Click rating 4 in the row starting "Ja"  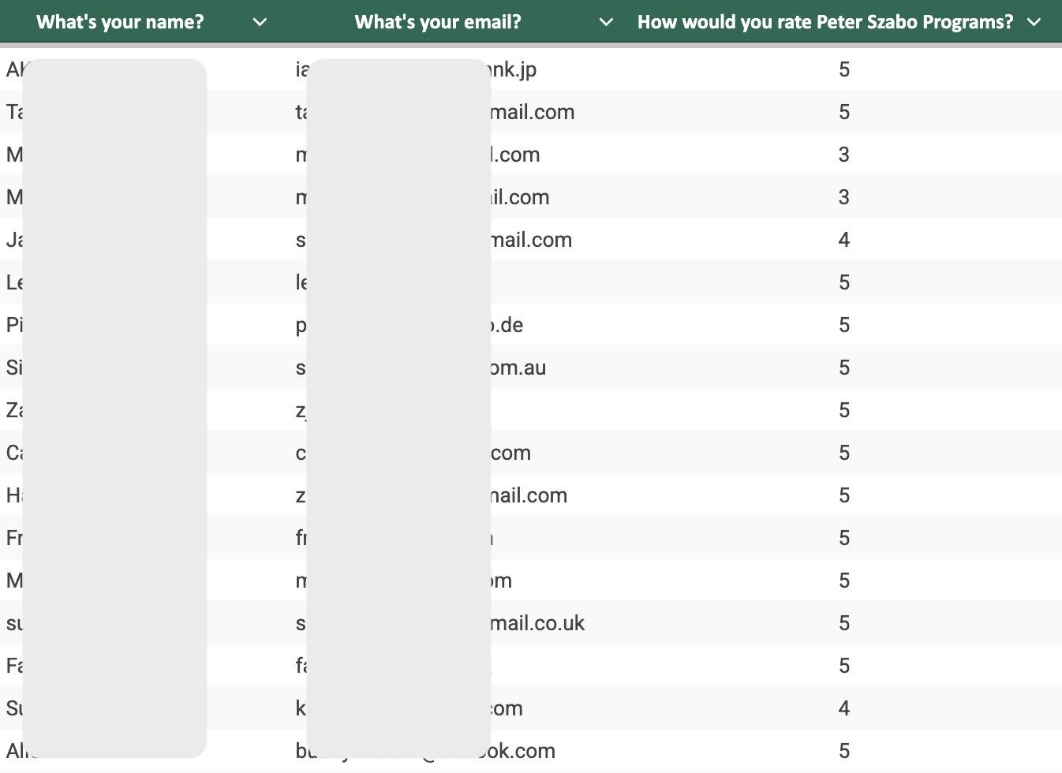click(x=843, y=240)
